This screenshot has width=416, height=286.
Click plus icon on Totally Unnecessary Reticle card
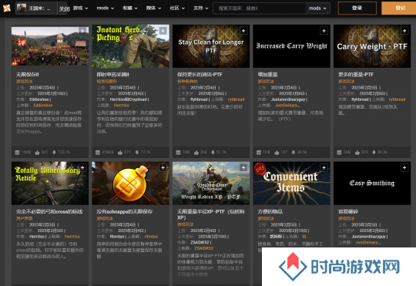(82, 167)
